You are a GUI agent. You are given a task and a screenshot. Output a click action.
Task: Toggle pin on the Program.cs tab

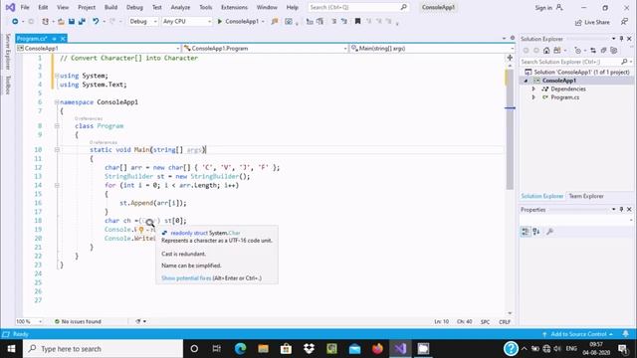tap(54, 39)
